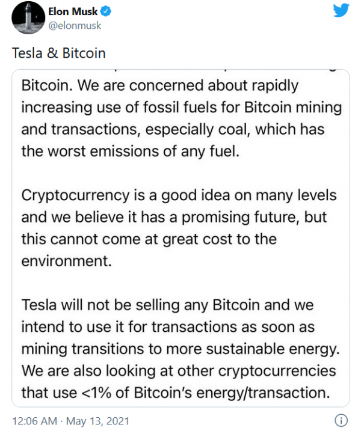Click the Twitter bird logo

click(x=341, y=10)
